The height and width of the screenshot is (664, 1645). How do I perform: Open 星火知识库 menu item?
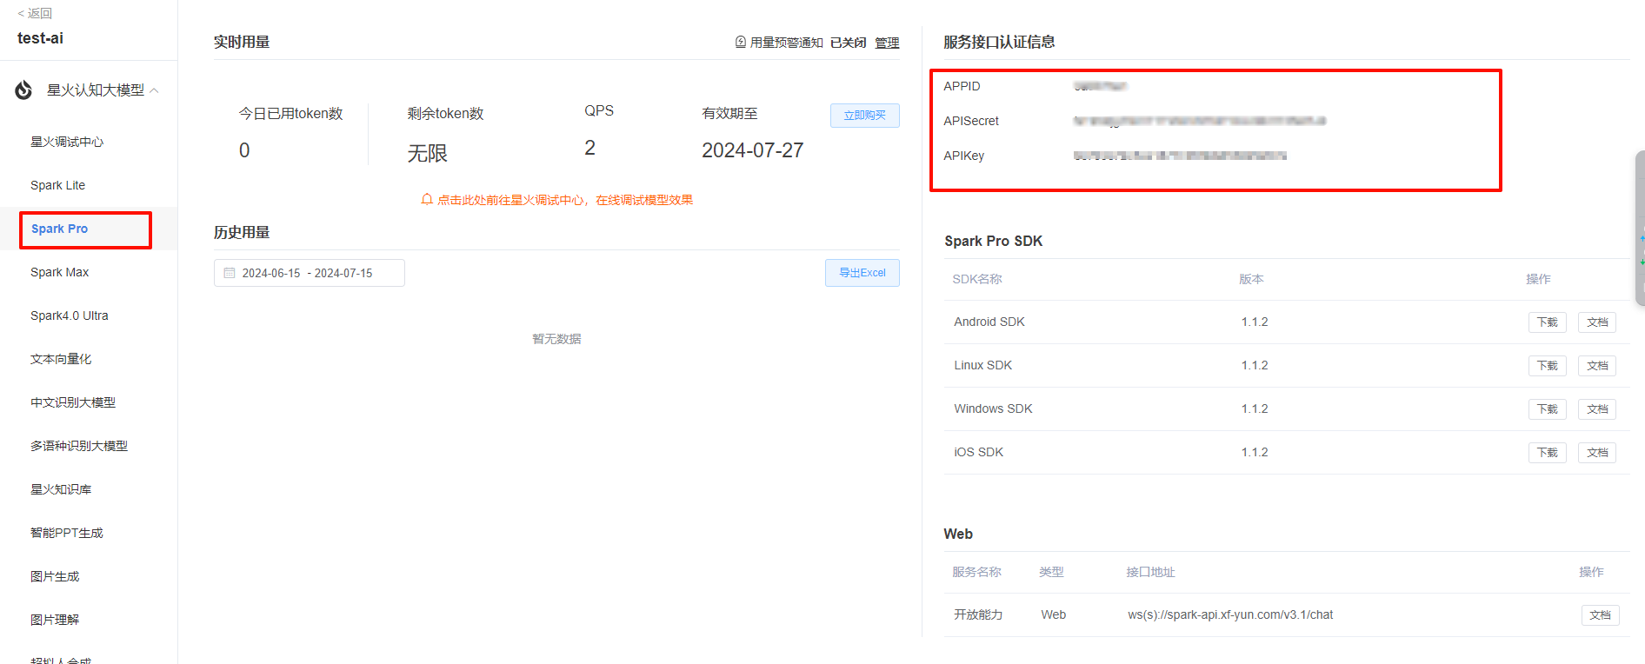point(61,489)
